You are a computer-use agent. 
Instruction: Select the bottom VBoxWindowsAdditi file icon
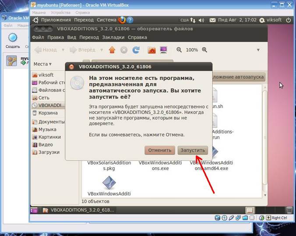tap(109, 183)
